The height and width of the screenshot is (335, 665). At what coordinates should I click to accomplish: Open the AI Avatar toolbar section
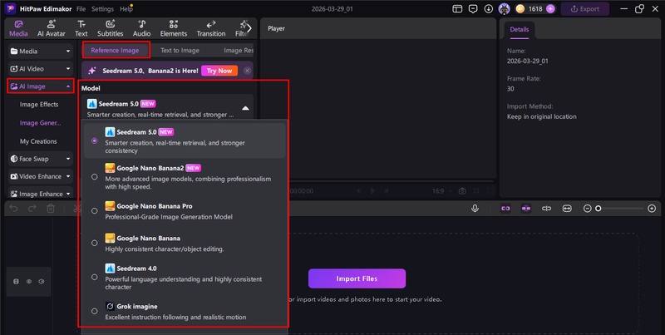coord(52,28)
